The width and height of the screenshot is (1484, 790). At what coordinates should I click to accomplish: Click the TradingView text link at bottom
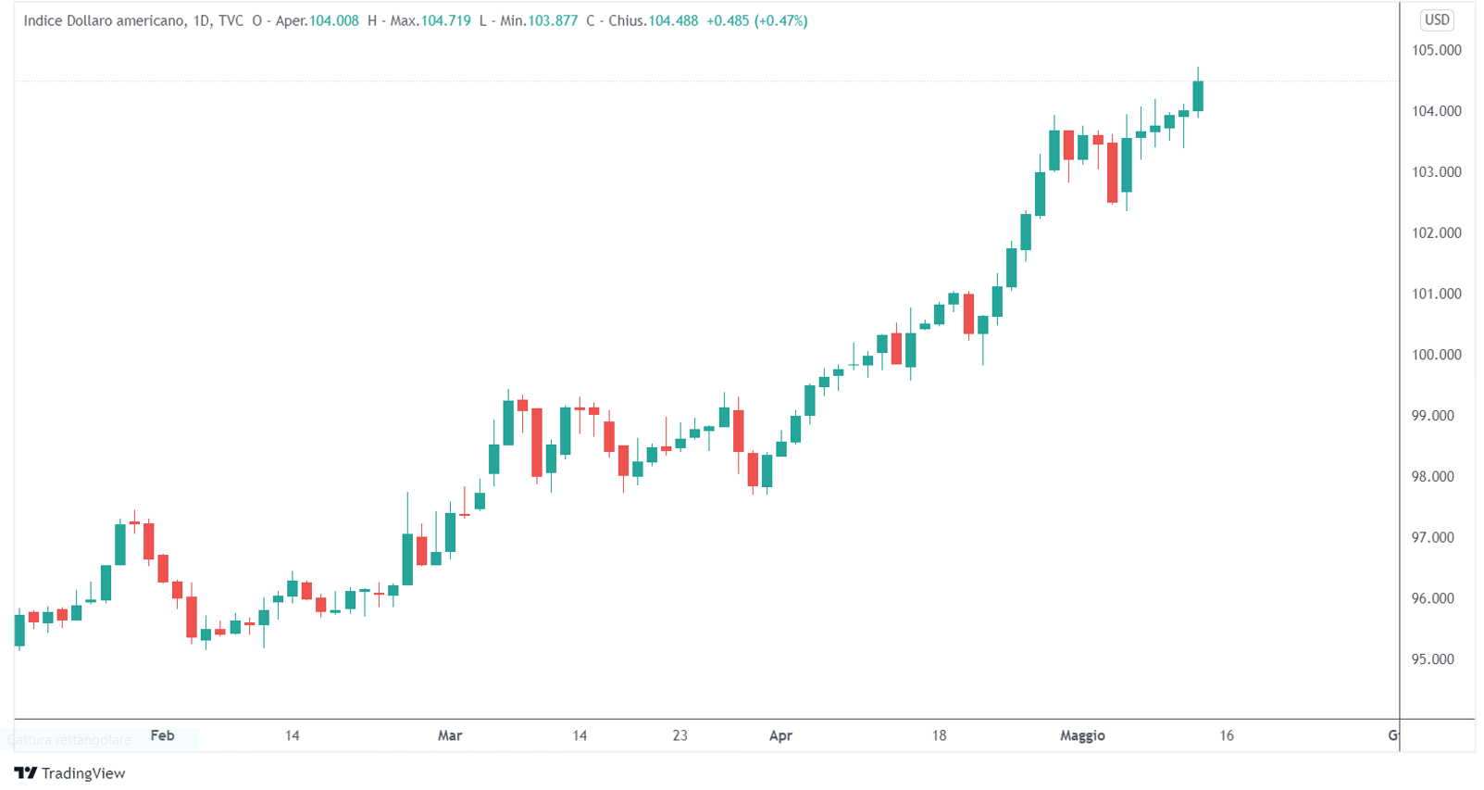[x=82, y=773]
